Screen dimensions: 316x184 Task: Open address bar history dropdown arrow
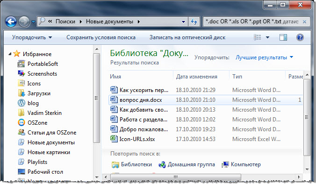[183, 22]
